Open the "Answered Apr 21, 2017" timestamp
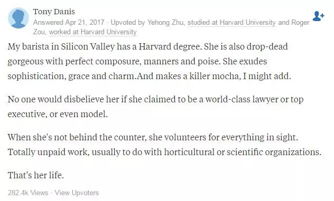 pos(68,22)
